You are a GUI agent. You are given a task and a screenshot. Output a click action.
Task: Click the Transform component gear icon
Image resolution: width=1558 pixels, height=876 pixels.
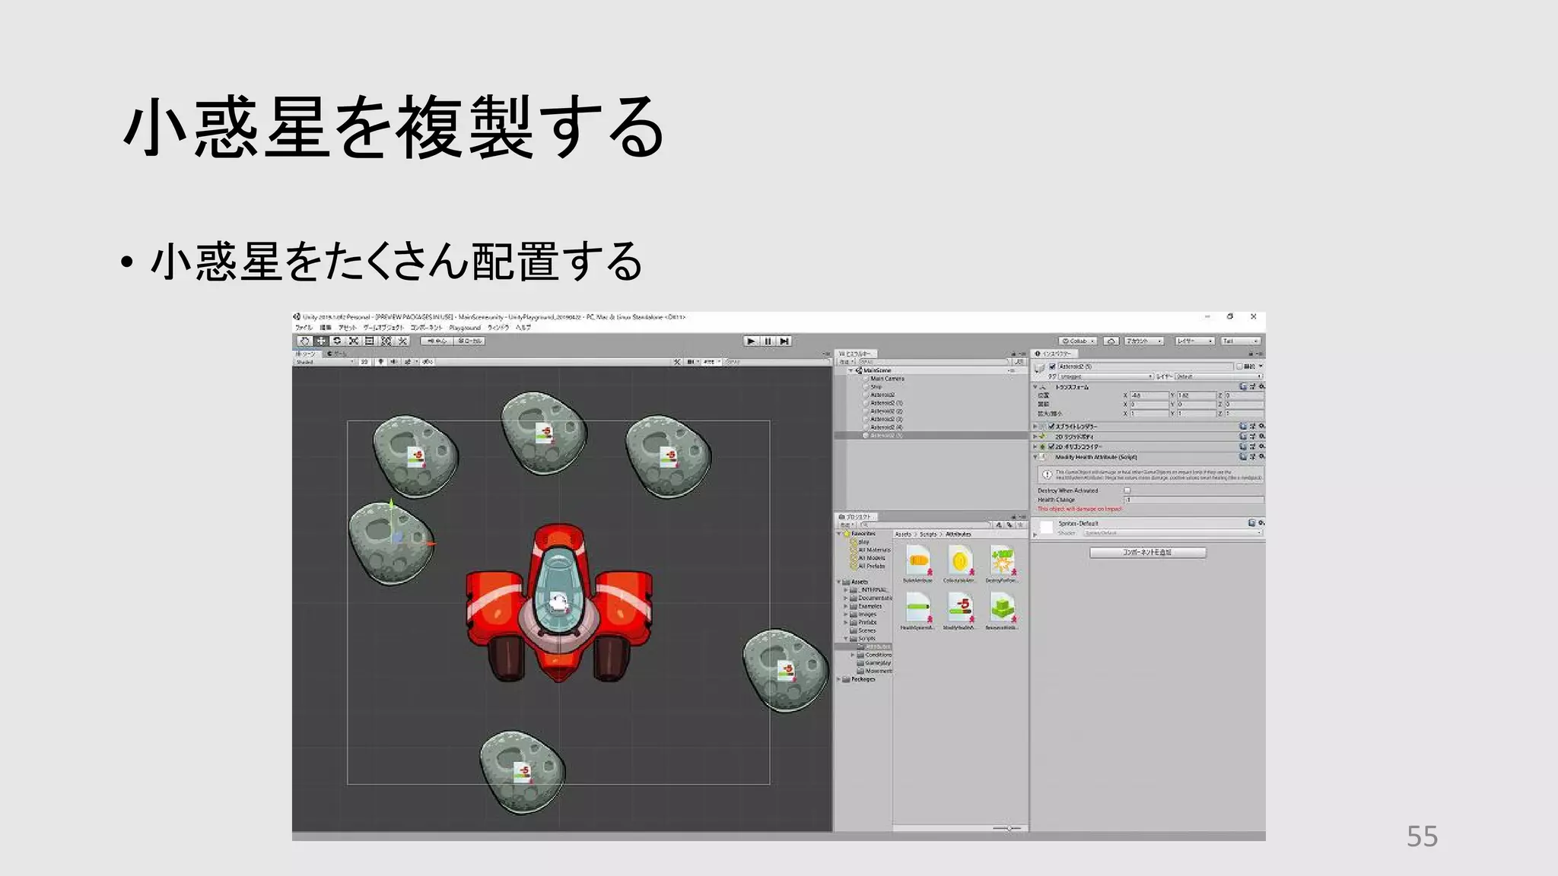tap(1261, 387)
